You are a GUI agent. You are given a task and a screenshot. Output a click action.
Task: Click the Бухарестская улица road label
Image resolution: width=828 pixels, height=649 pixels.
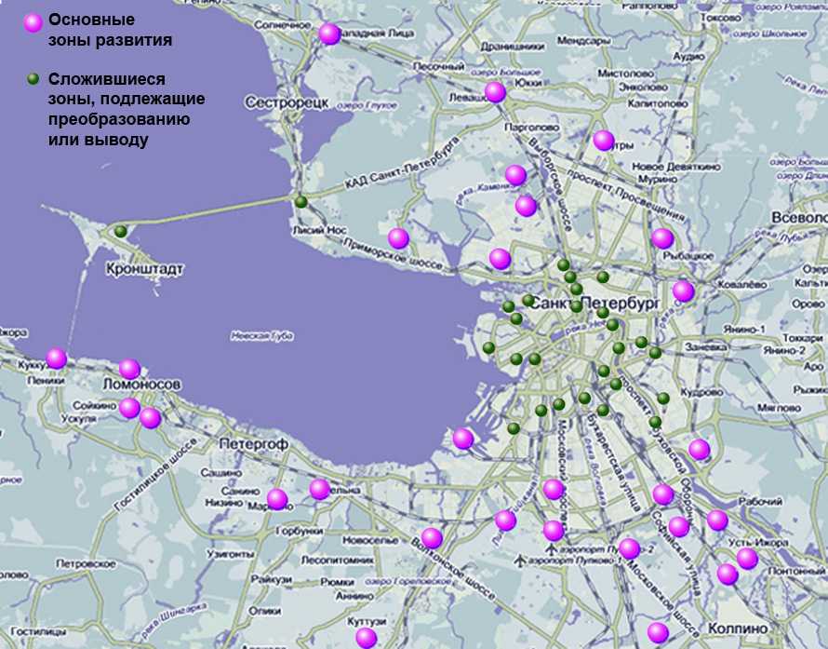613,463
